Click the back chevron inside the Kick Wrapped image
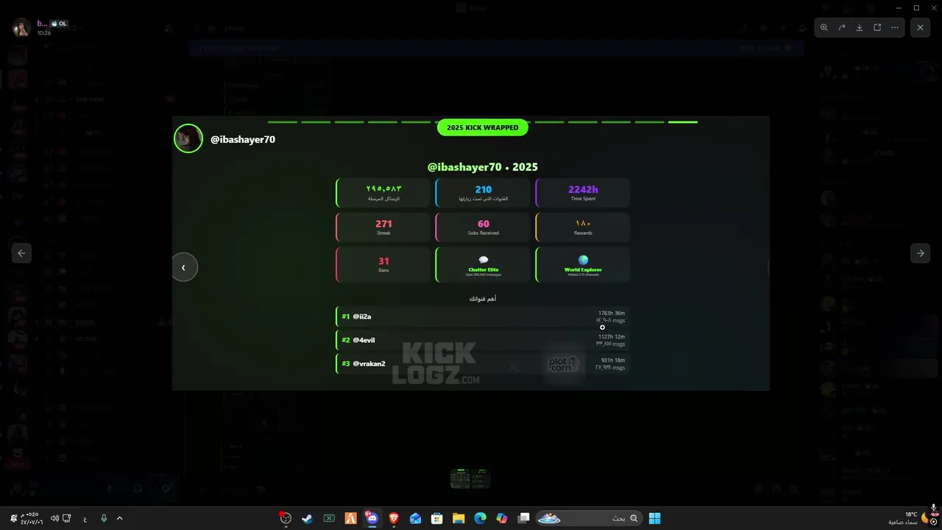 (184, 267)
